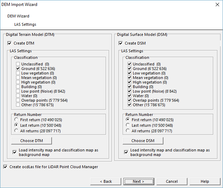The width and height of the screenshot is (223, 188).
Task: Click the Choose DTM button
Action: (x=32, y=141)
